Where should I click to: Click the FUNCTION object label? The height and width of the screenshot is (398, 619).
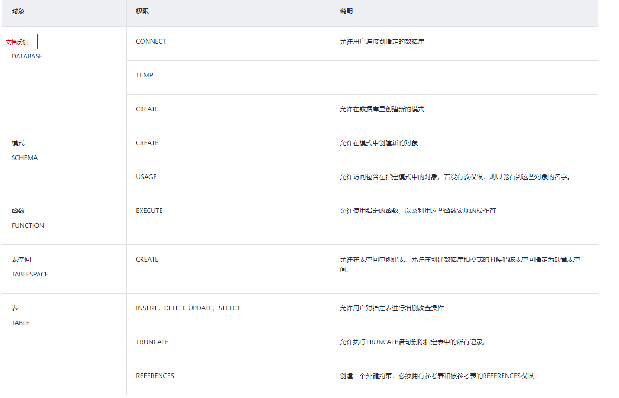point(28,225)
